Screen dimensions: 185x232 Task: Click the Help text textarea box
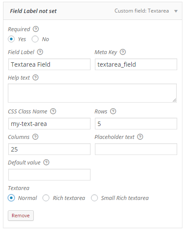(92, 93)
